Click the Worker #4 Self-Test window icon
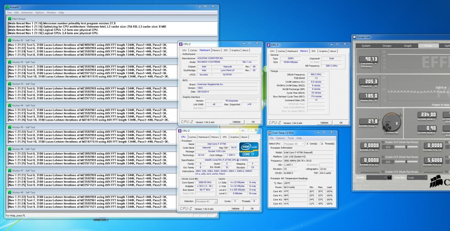Image resolution: width=450 pixels, height=231 pixels. click(10, 105)
